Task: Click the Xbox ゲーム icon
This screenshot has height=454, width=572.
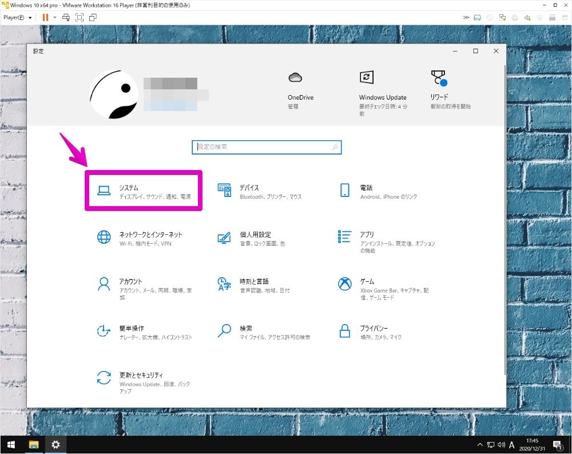Action: [x=345, y=284]
